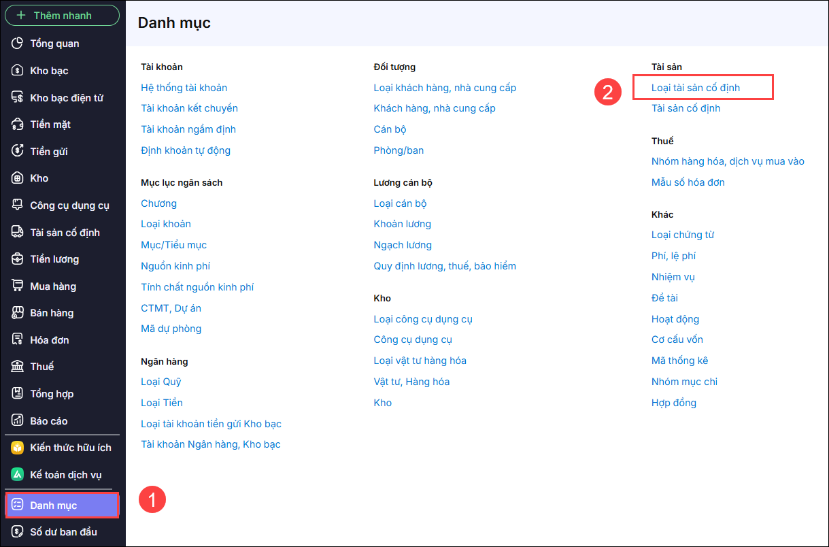Click the Tài sản cố định truck icon

point(18,233)
